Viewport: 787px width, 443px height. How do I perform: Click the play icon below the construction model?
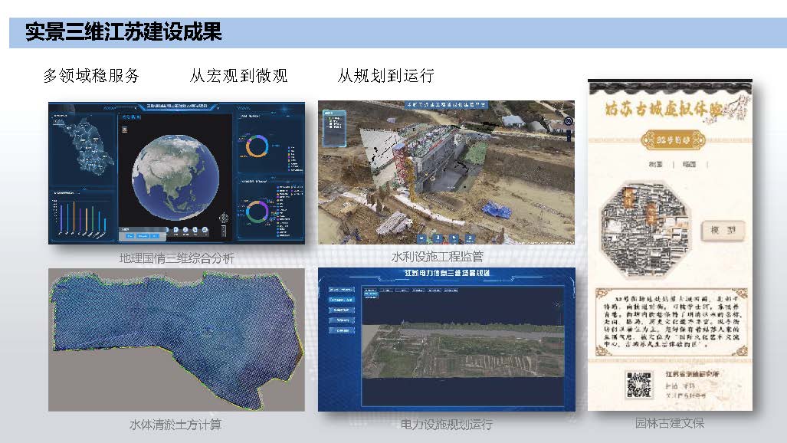[454, 238]
